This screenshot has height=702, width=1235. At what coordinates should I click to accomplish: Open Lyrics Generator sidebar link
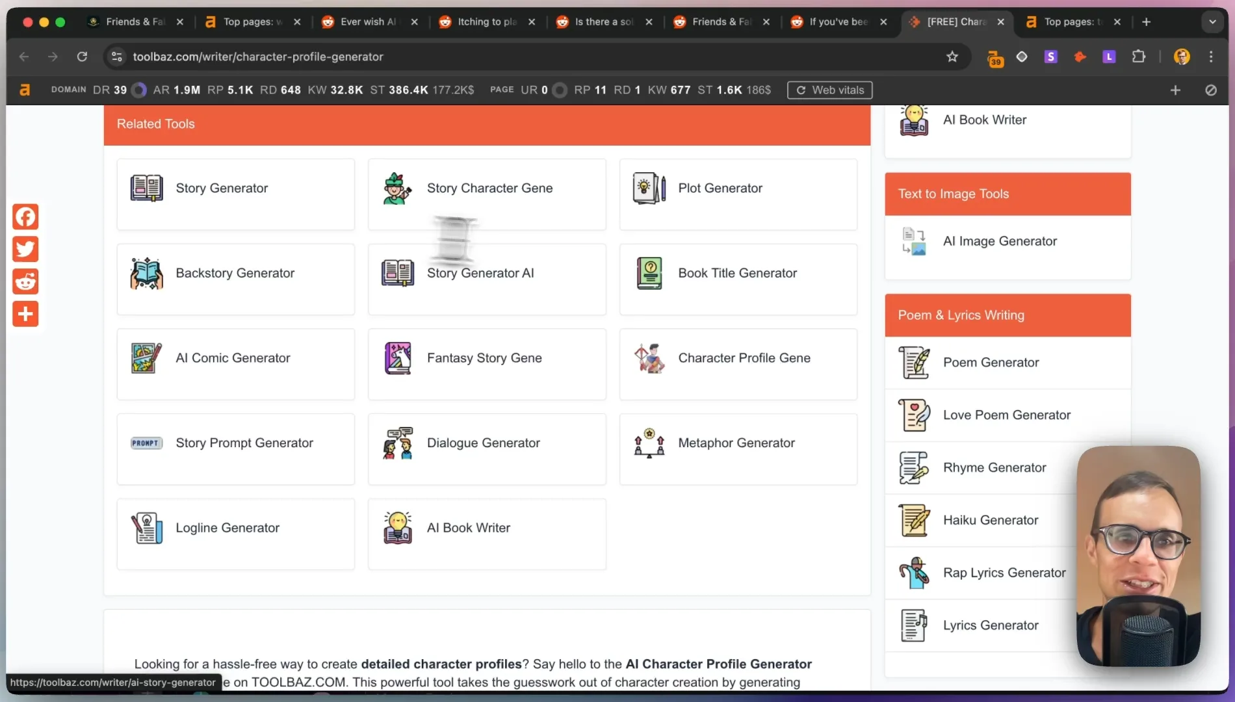point(991,625)
